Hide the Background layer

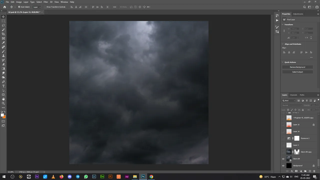pyautogui.click(x=283, y=165)
